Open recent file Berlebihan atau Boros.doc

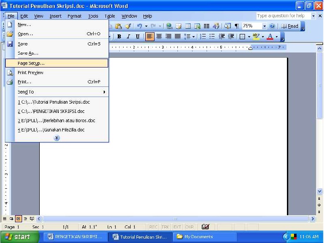coord(57,120)
